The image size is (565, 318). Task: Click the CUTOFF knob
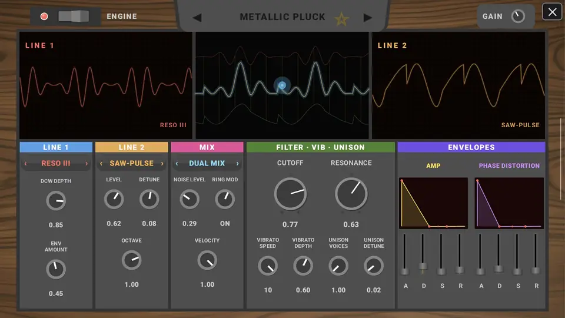tap(290, 194)
